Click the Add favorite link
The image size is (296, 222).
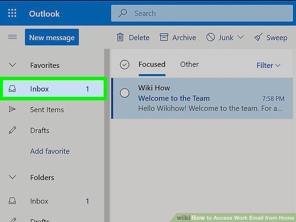click(50, 151)
